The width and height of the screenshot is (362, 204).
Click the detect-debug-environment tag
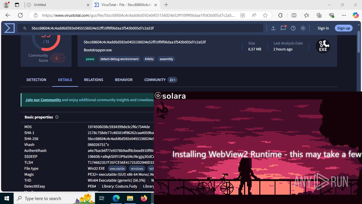pyautogui.click(x=120, y=59)
